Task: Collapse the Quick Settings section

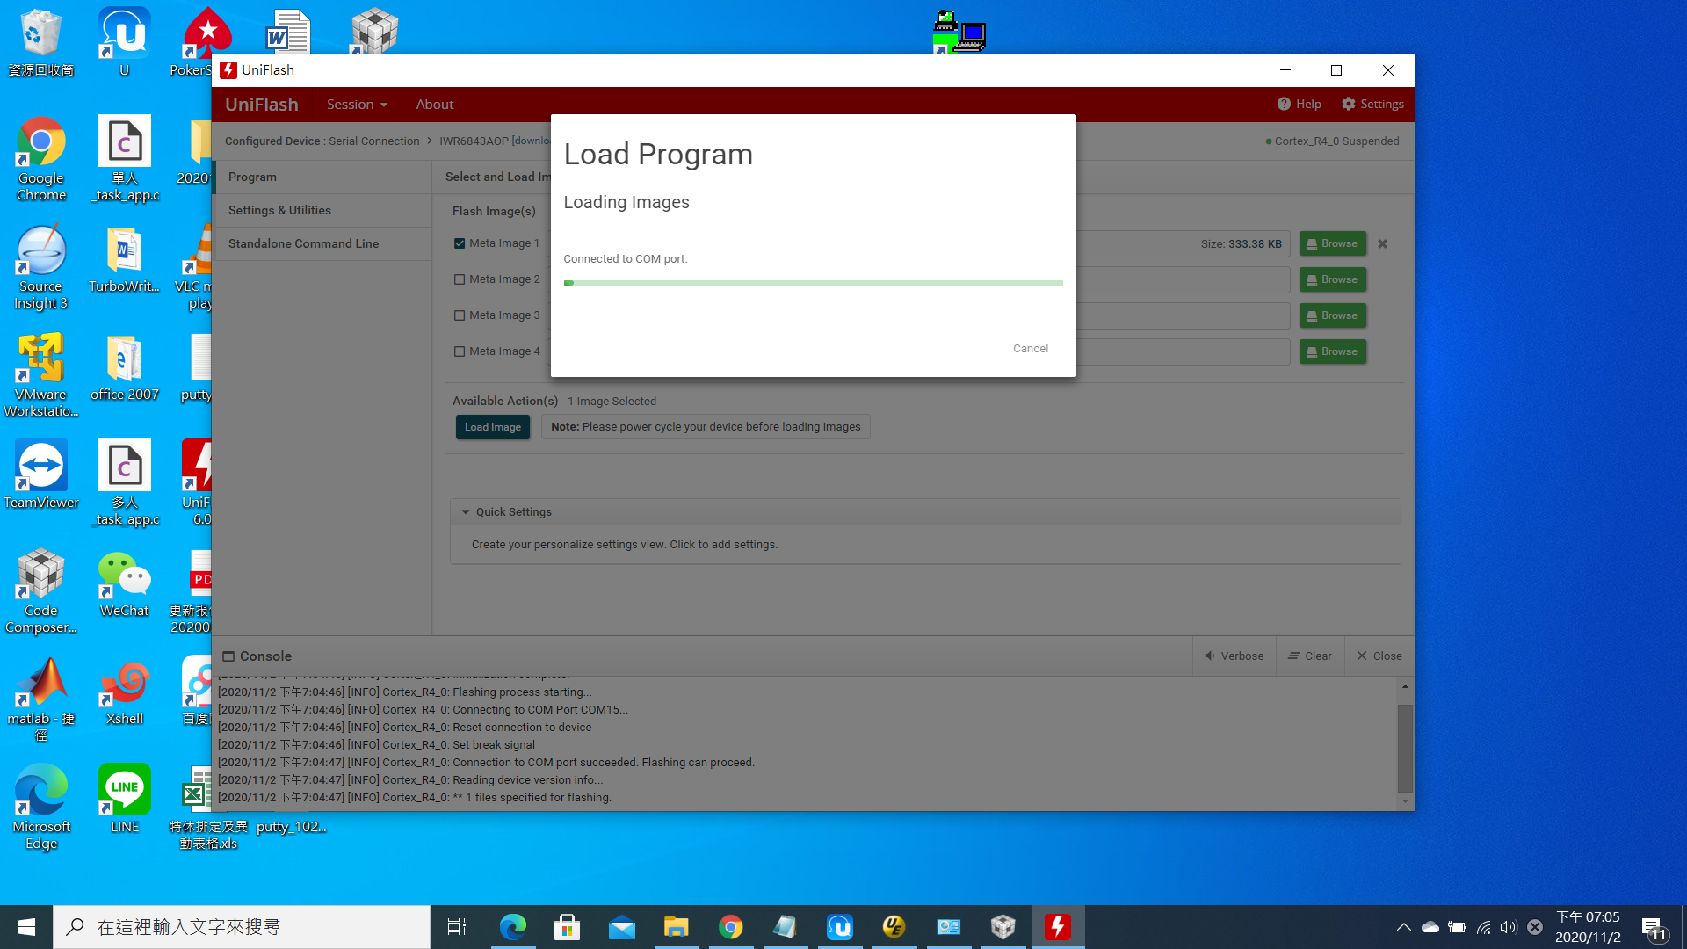Action: coord(466,512)
